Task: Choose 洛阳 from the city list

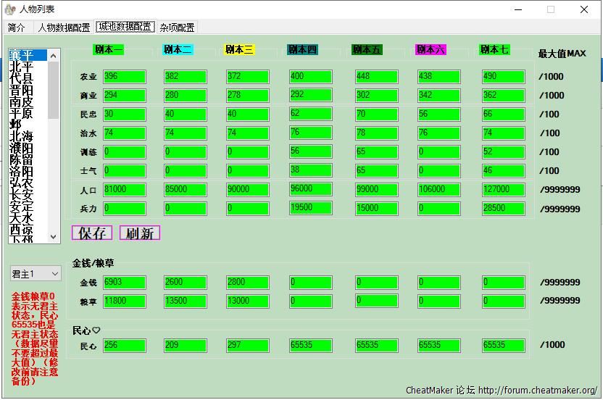Action: click(21, 172)
